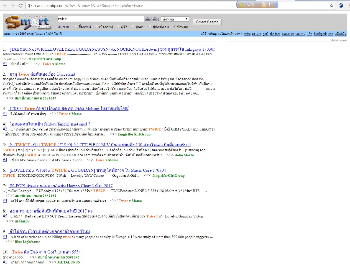Screen dimensions: 350x264
Task: Open result 1 TAEYEONxTWICExLOVELYZ Inkigayo thread
Action: 112,49
